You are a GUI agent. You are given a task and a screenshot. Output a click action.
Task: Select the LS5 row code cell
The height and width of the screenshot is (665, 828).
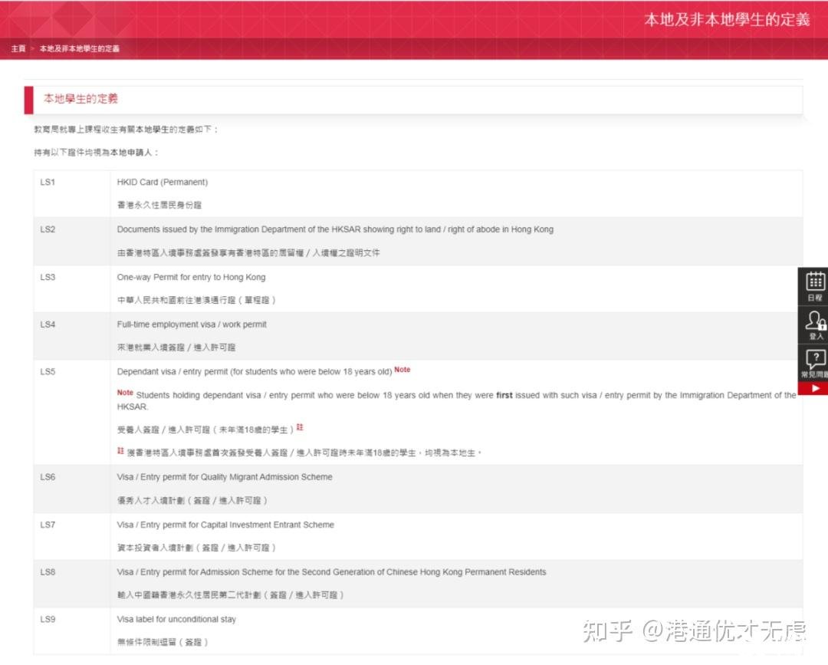(x=72, y=412)
